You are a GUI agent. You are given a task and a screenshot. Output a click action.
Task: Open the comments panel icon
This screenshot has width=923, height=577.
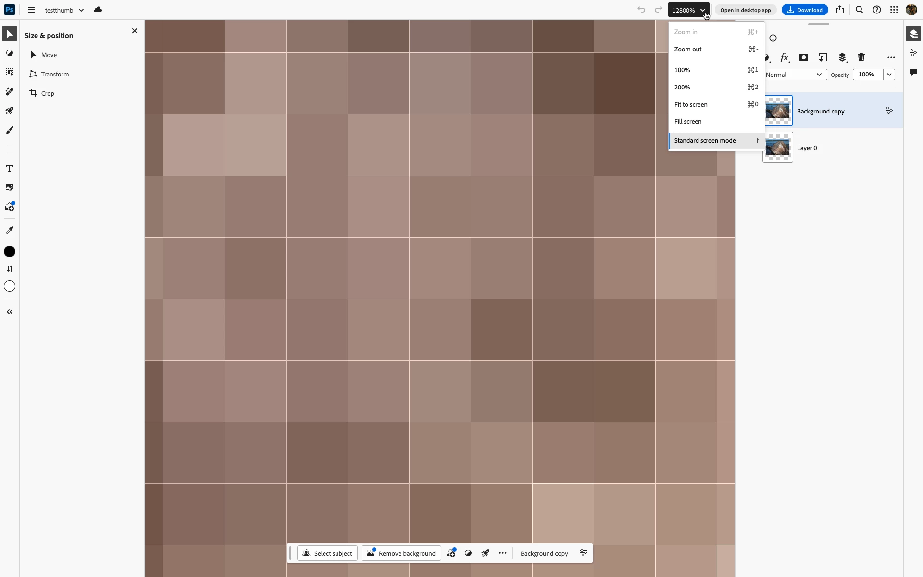(x=913, y=72)
